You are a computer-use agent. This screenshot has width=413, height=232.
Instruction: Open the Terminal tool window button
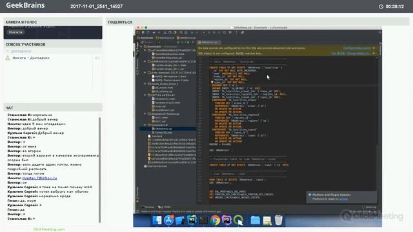pyautogui.click(x=148, y=207)
